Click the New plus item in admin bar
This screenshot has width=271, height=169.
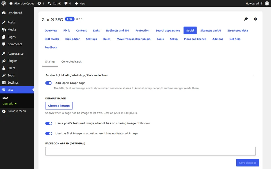pos(80,3)
